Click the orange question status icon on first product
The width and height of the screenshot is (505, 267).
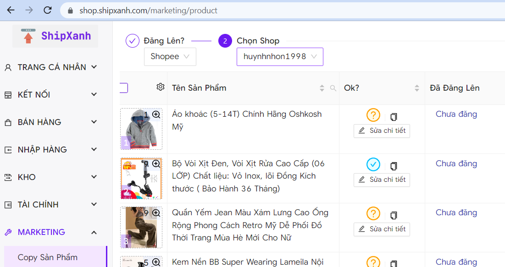pyautogui.click(x=373, y=115)
